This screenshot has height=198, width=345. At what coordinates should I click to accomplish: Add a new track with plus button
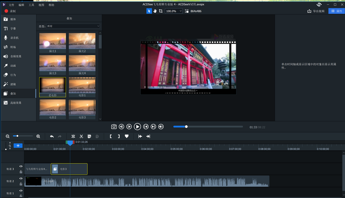click(x=18, y=146)
